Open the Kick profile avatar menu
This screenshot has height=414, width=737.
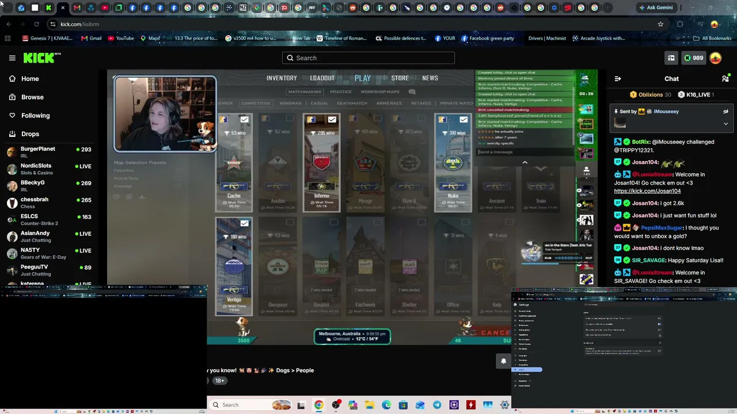pos(716,58)
